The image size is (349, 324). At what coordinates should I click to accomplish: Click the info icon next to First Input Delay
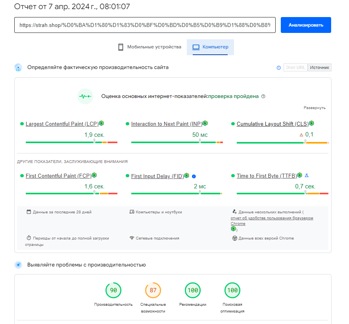[194, 176]
